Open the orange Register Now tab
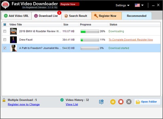Viewport: 163px width, 119px height. pyautogui.click(x=107, y=16)
